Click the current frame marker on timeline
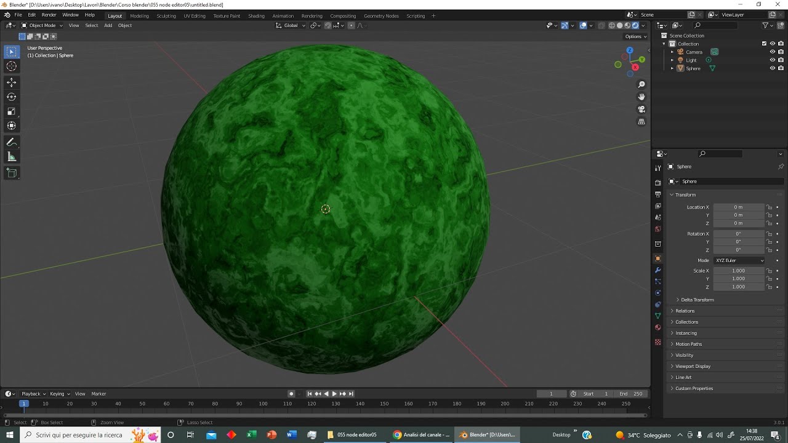This screenshot has width=788, height=443. [24, 404]
